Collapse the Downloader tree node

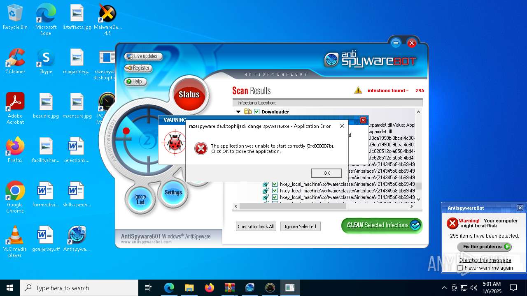pyautogui.click(x=238, y=112)
